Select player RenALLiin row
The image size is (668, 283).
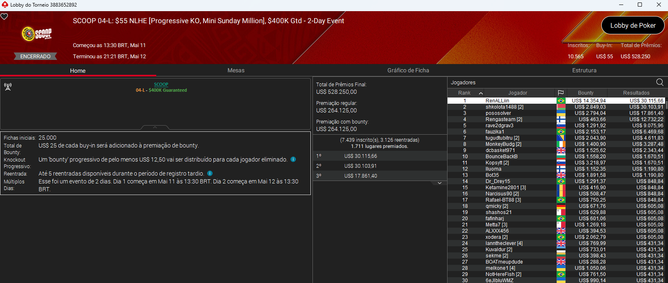point(557,101)
